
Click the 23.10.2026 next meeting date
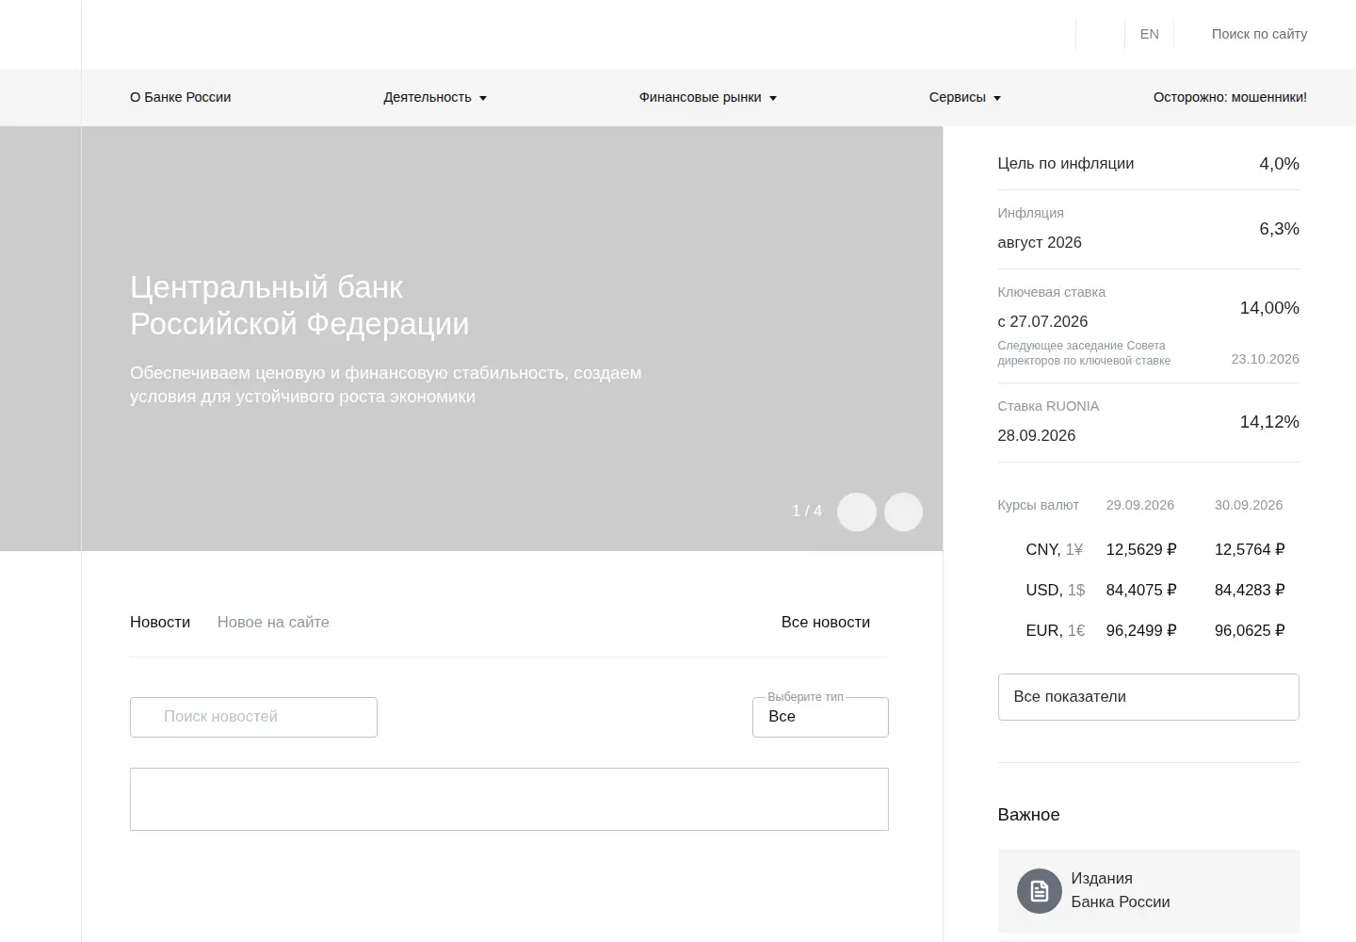1266,359
